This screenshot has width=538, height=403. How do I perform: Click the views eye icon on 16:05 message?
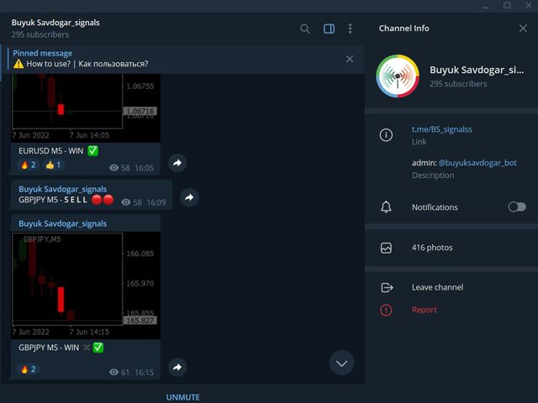[114, 168]
